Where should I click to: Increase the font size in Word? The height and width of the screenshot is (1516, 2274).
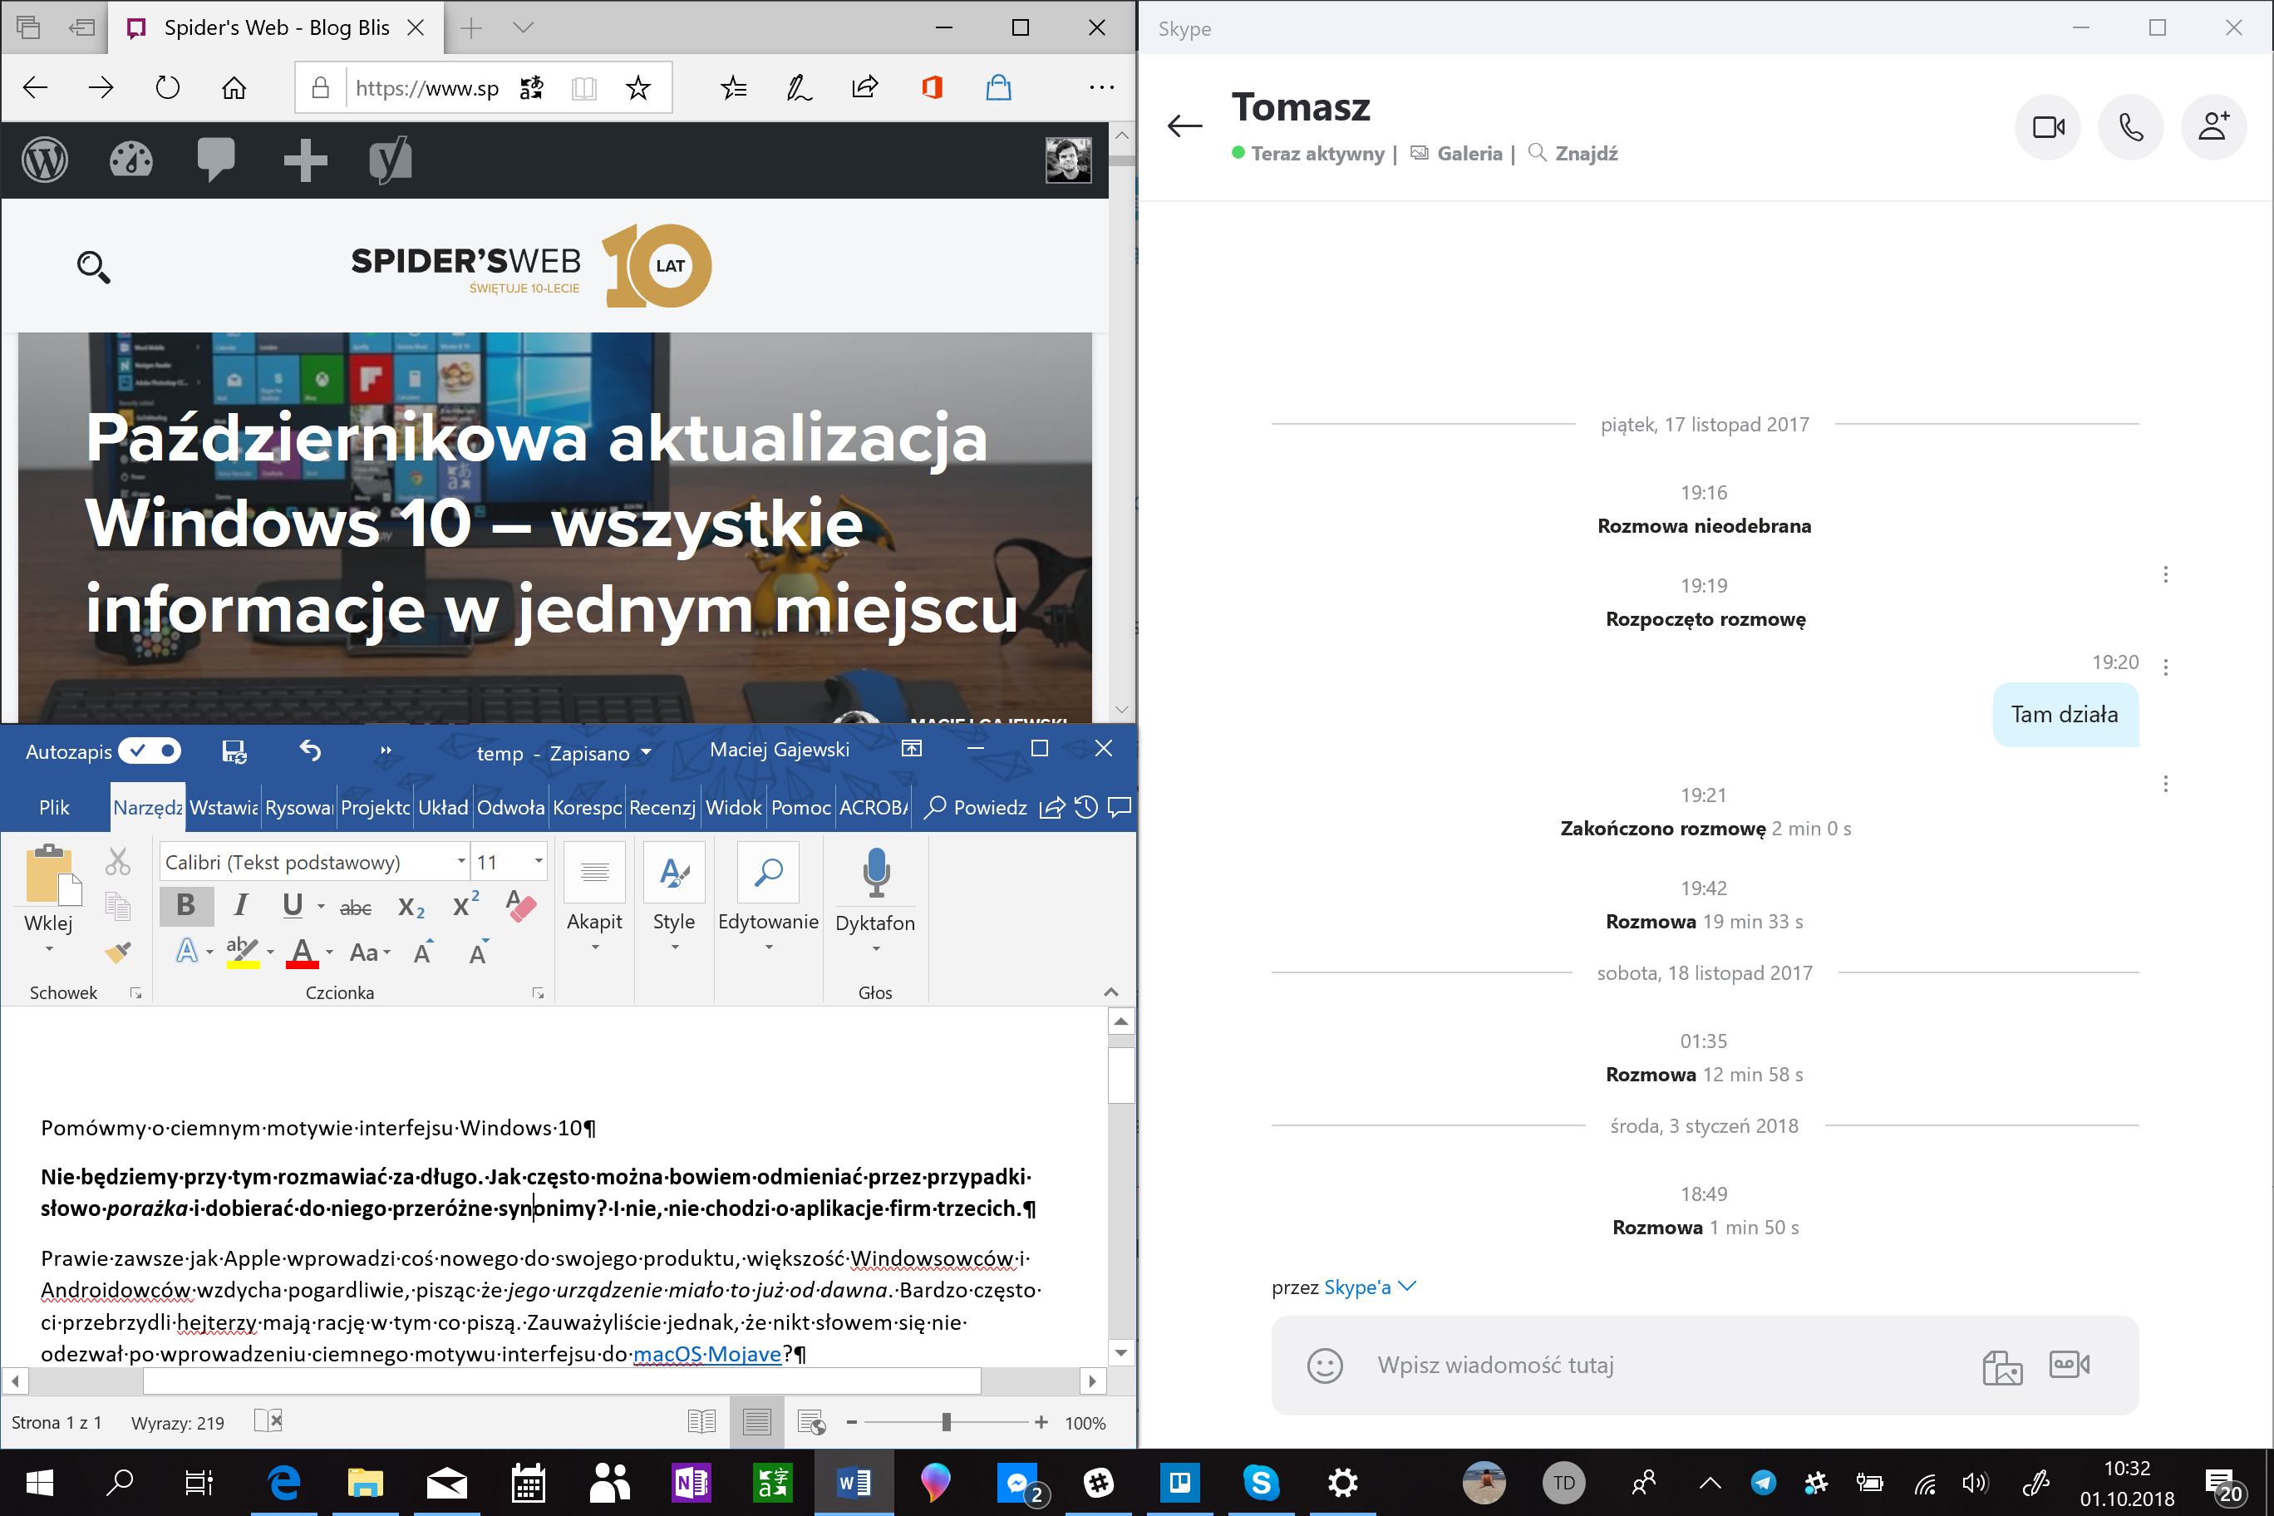(x=424, y=952)
